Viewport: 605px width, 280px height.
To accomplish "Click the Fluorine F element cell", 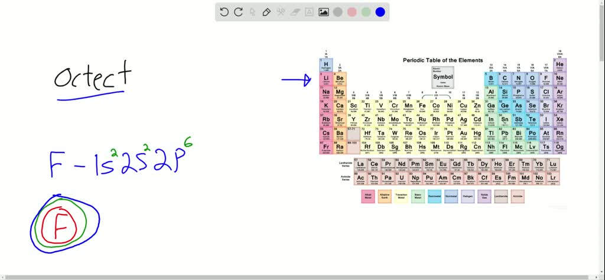I will click(x=546, y=79).
